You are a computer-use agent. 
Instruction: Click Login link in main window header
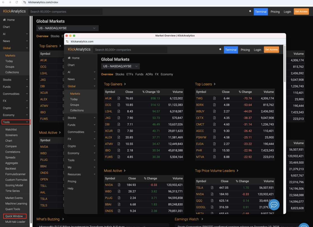pyautogui.click(x=287, y=11)
